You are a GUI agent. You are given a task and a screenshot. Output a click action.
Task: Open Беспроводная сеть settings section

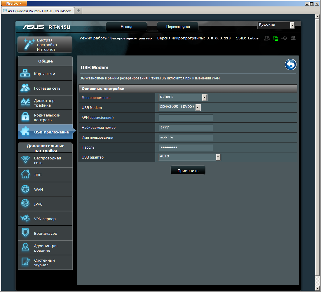pos(45,160)
